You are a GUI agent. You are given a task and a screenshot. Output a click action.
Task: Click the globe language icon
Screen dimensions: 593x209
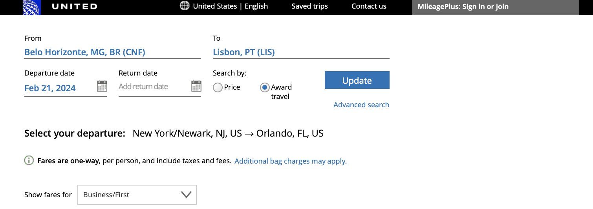pos(184,6)
